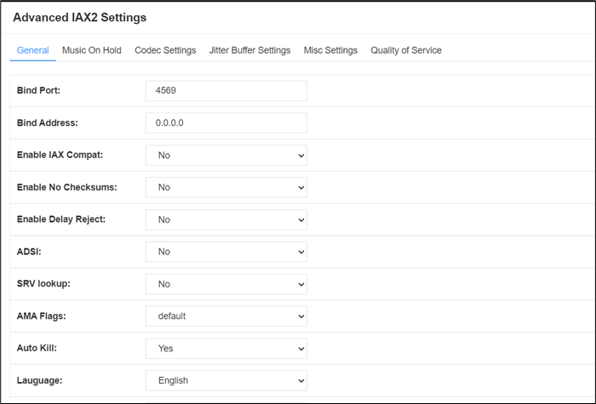
Task: Open the Codec Settings tab
Action: tap(165, 50)
